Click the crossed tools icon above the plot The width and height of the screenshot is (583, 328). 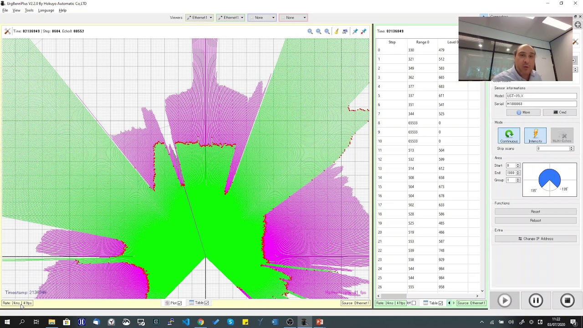tap(7, 31)
